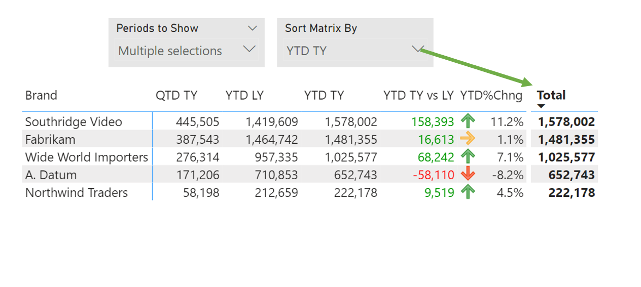Viewport: 641px width, 287px height.
Task: Click the red down arrow for A. Datum
Action: (468, 175)
